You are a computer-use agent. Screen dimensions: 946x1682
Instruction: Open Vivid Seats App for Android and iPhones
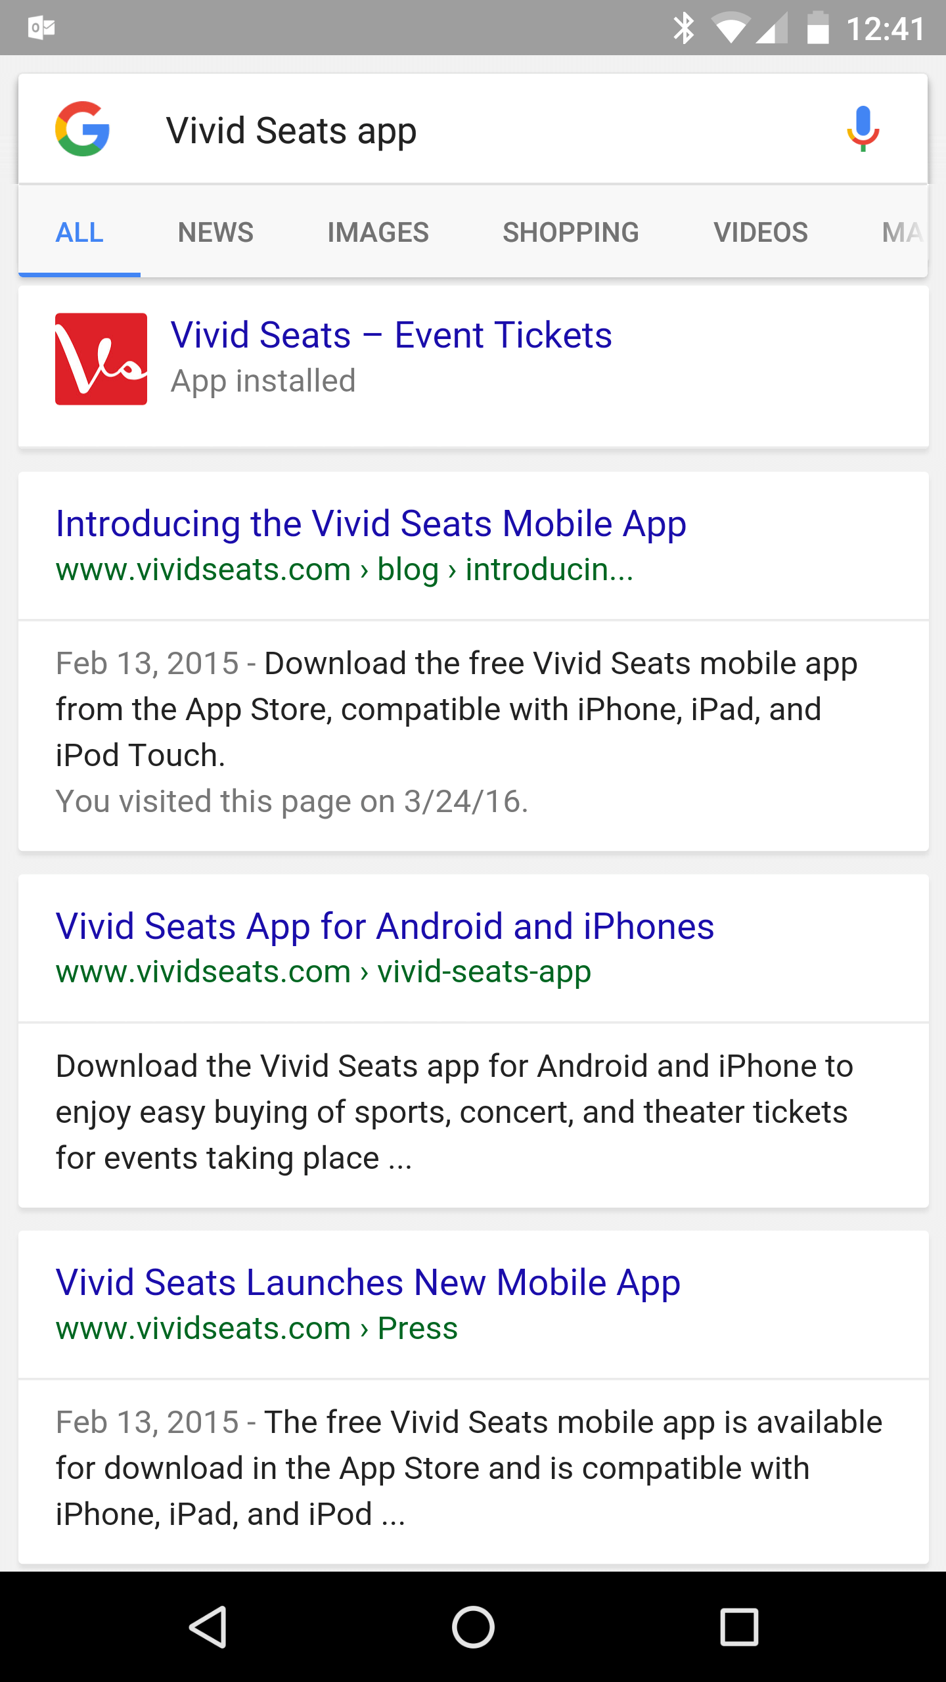click(x=385, y=926)
